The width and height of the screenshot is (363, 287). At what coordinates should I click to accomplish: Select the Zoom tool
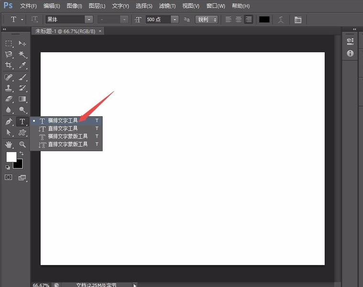click(22, 144)
